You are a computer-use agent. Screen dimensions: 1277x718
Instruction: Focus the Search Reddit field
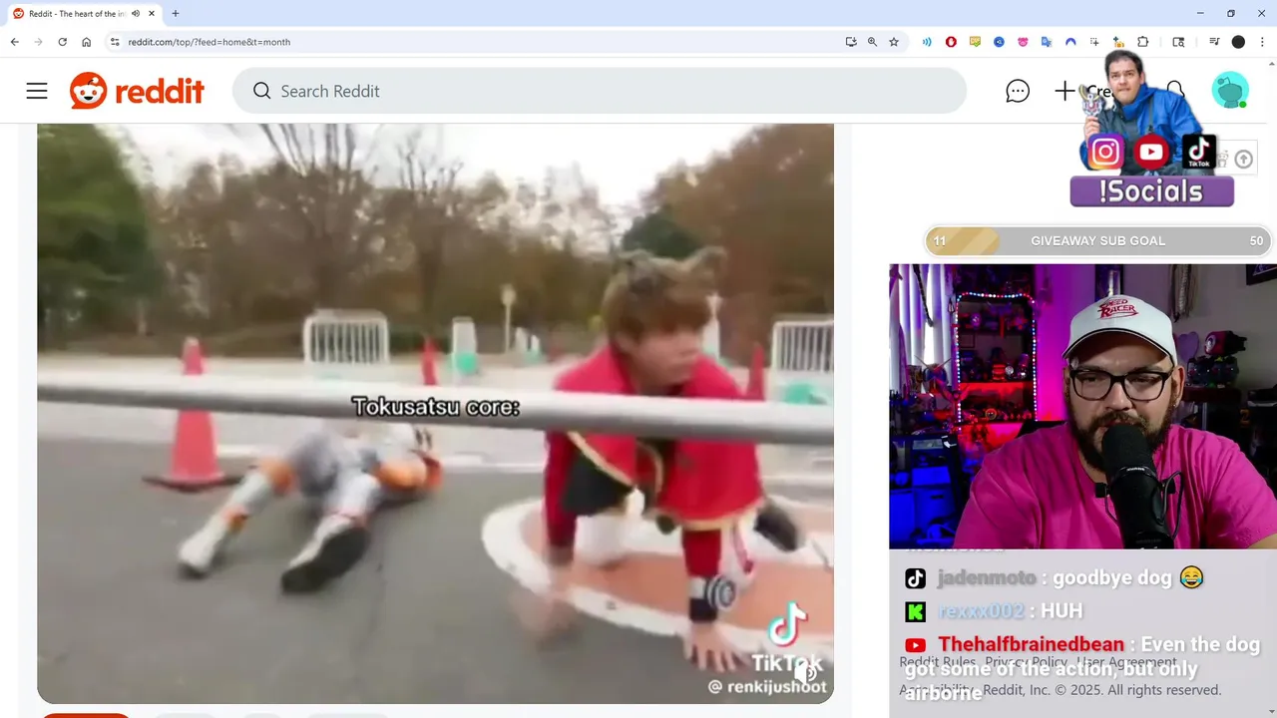point(600,91)
